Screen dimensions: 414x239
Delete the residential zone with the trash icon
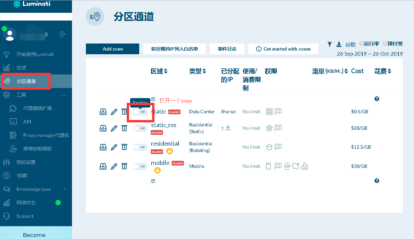124,147
